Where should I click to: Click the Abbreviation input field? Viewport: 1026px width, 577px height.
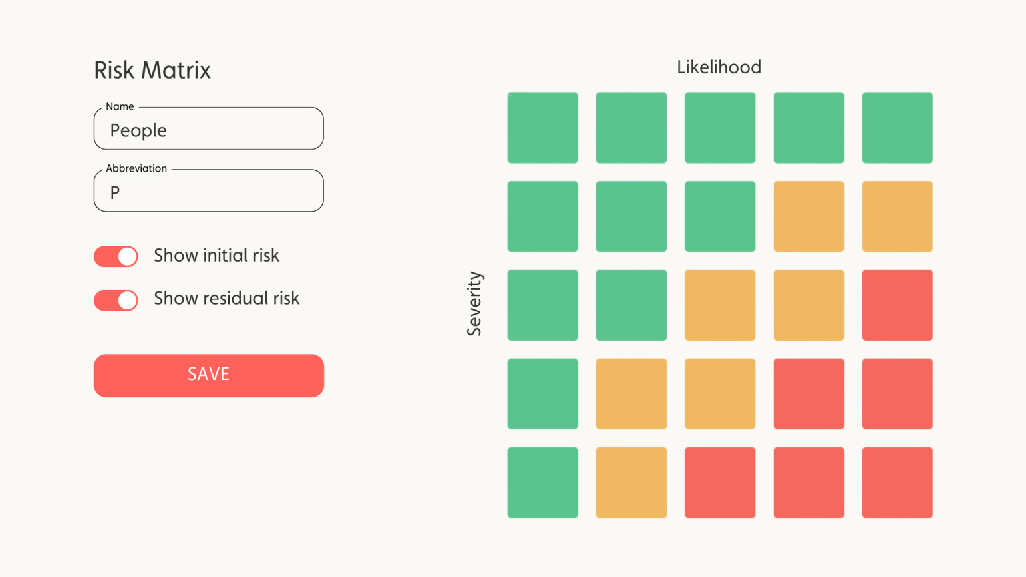pos(208,192)
